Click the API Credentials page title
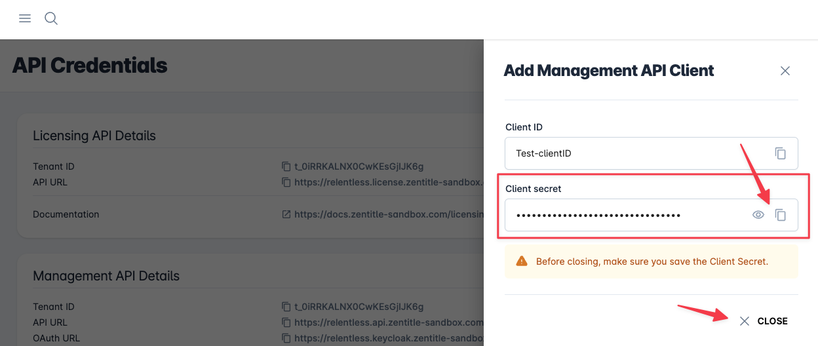Viewport: 818px width, 346px height. pos(90,66)
